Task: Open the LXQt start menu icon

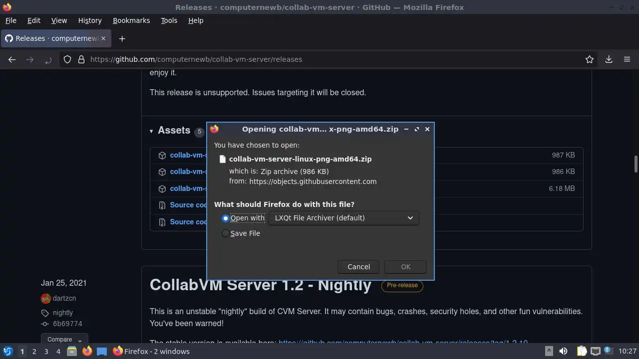Action: click(x=8, y=352)
